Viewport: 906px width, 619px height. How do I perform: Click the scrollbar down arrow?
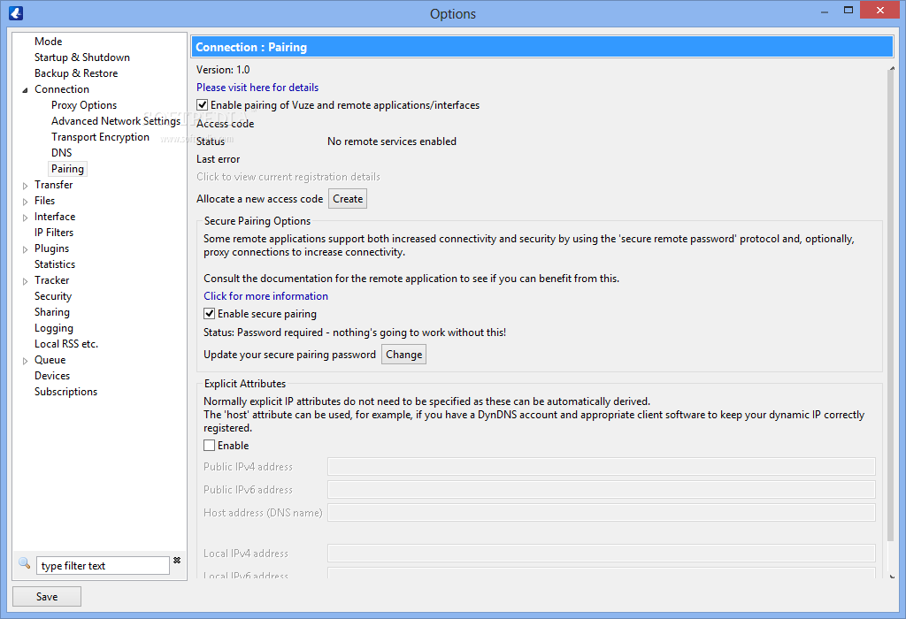tap(891, 577)
